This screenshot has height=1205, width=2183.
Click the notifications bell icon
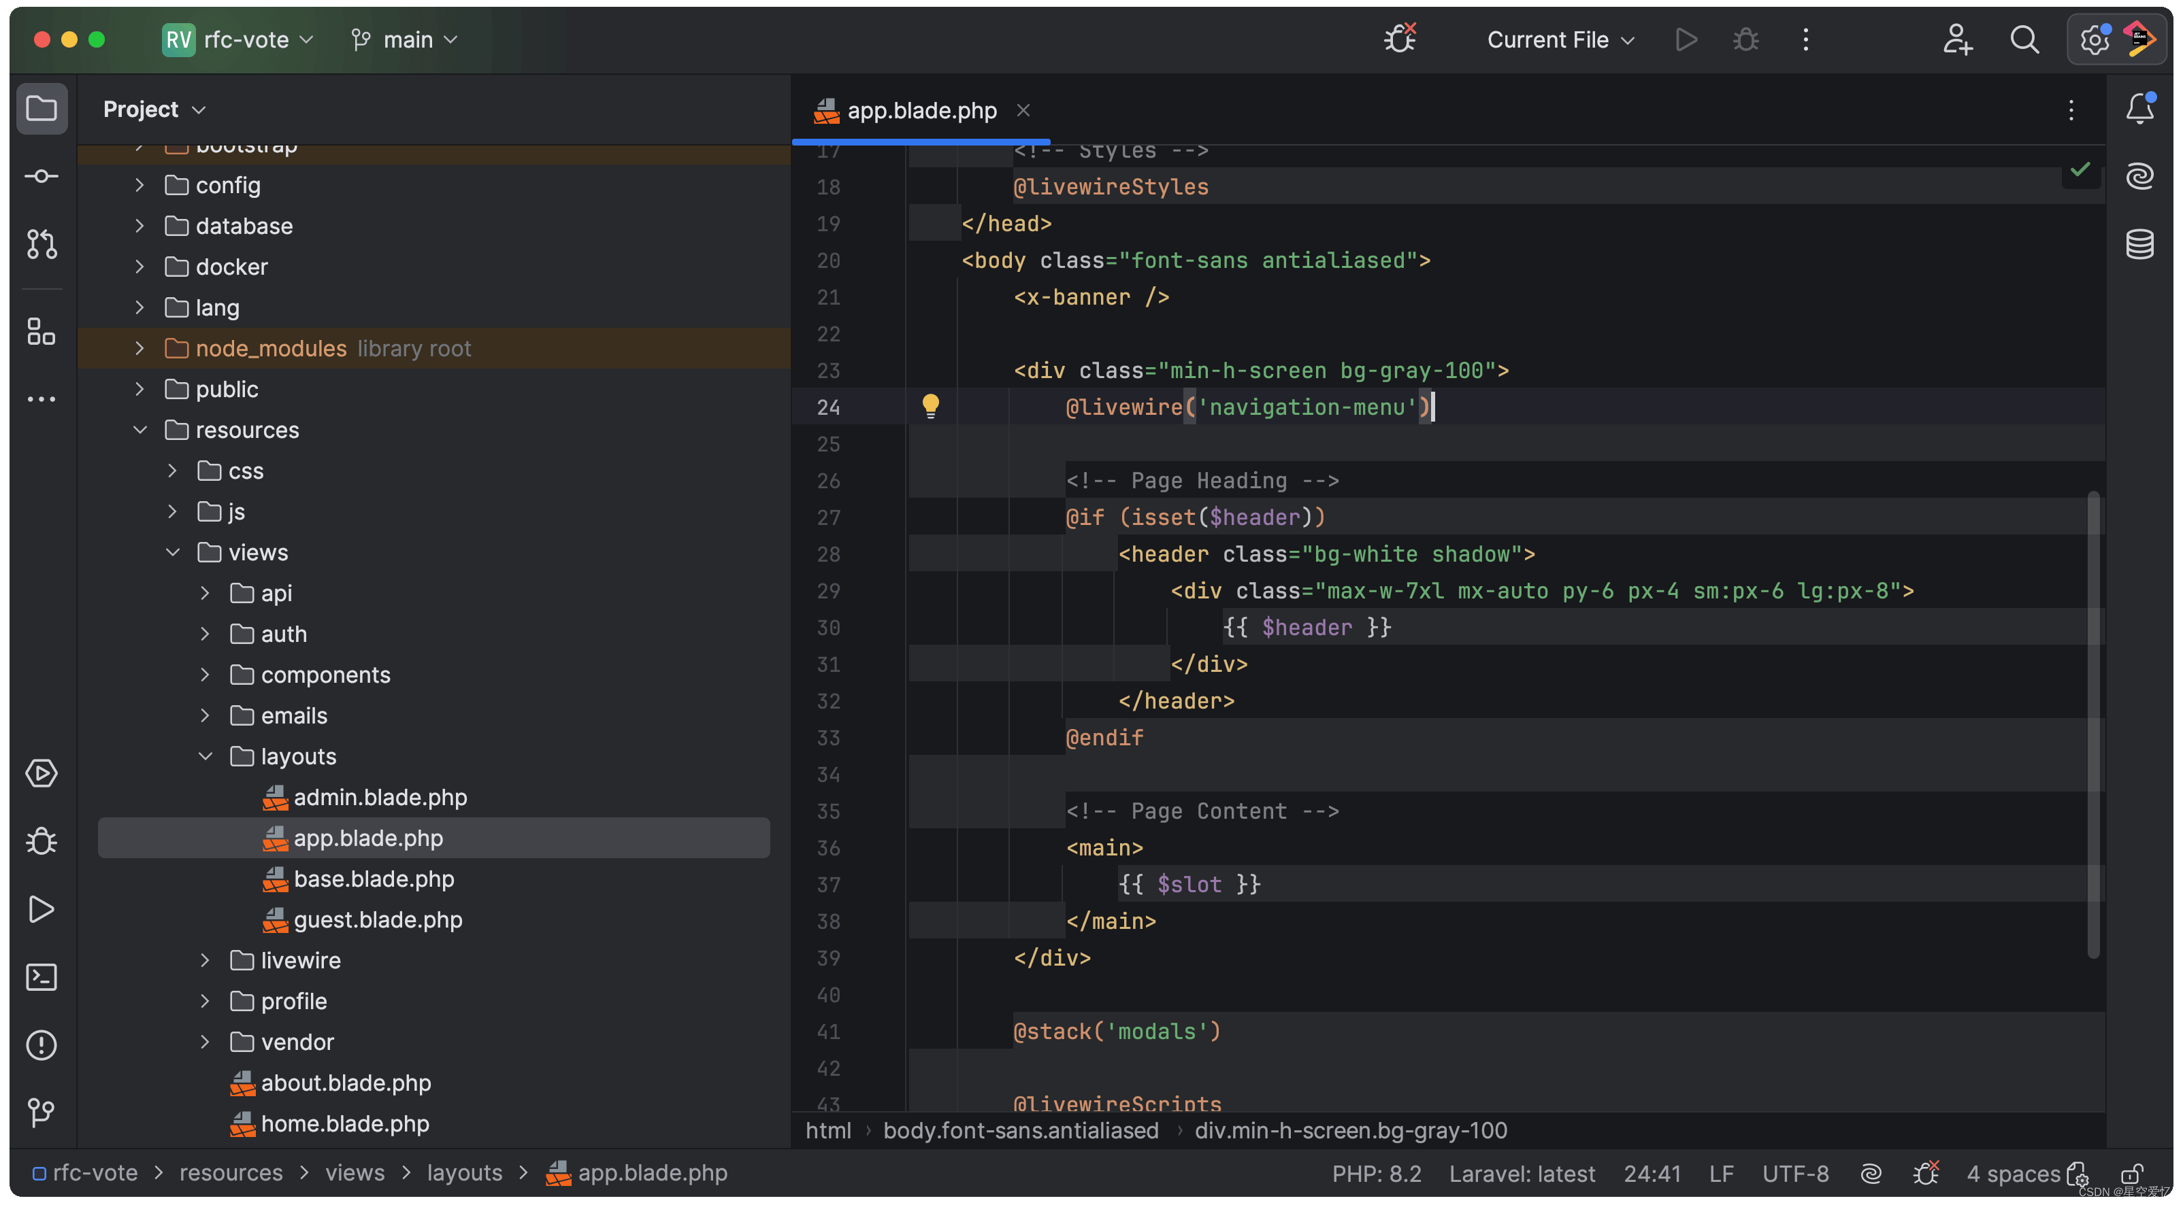[x=2140, y=109]
